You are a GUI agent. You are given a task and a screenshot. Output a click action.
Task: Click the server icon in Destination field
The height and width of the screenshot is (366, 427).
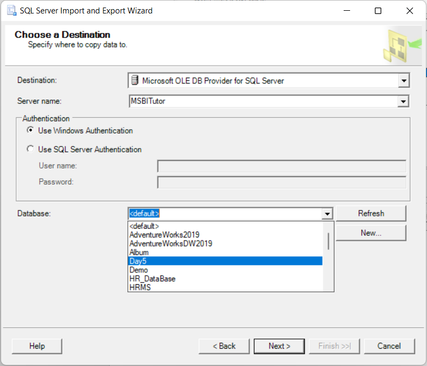coord(134,80)
